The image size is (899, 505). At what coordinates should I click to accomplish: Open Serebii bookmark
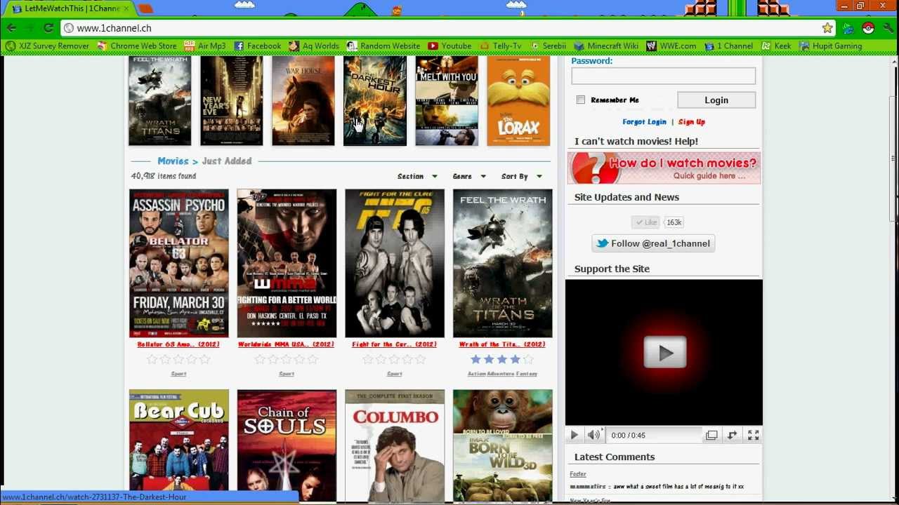click(x=547, y=46)
